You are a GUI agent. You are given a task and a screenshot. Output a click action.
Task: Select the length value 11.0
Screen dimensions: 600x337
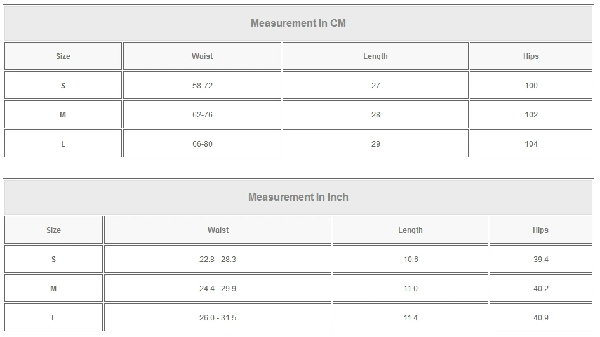[410, 289]
